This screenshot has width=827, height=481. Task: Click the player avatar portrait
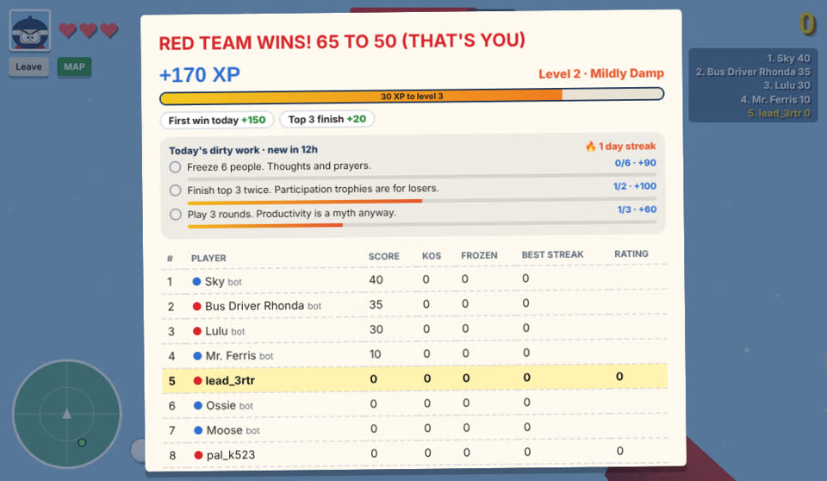tap(30, 31)
